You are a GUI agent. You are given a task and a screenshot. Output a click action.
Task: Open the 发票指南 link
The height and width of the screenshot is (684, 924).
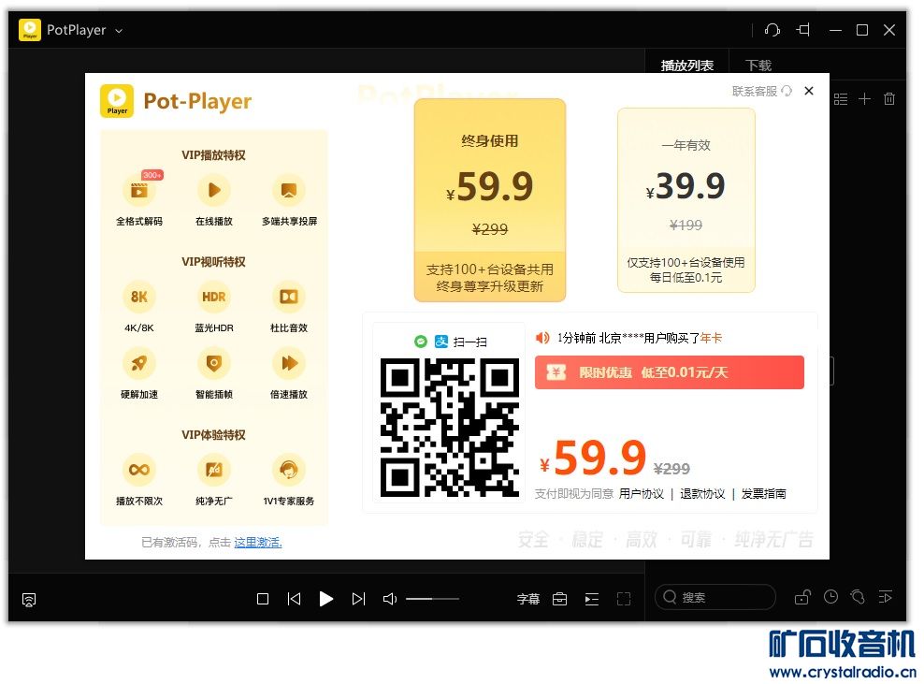(764, 493)
